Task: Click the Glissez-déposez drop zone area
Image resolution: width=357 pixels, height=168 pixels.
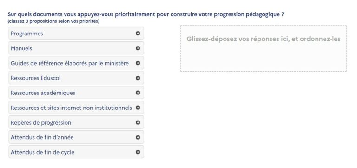Action: (264, 48)
